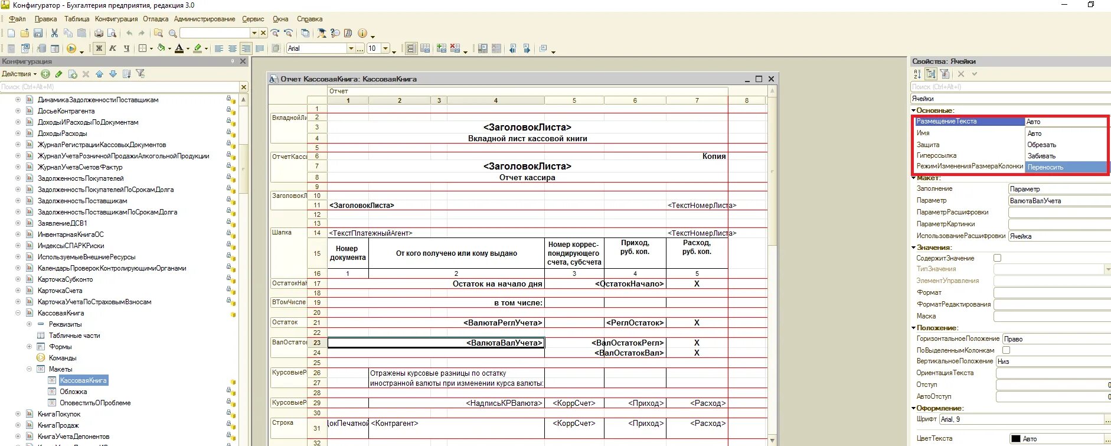This screenshot has width=1111, height=446.
Task: Click the Fill background bucket icon
Action: pos(161,48)
